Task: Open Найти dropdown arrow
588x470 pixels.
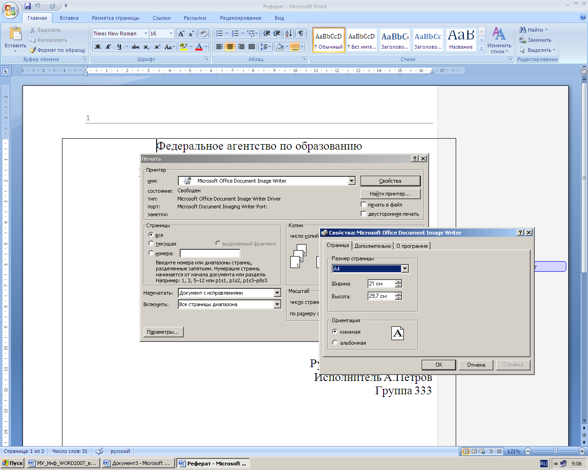Action: (x=547, y=30)
